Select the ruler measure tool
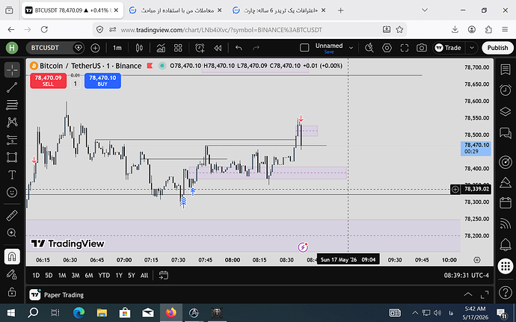 point(12,216)
